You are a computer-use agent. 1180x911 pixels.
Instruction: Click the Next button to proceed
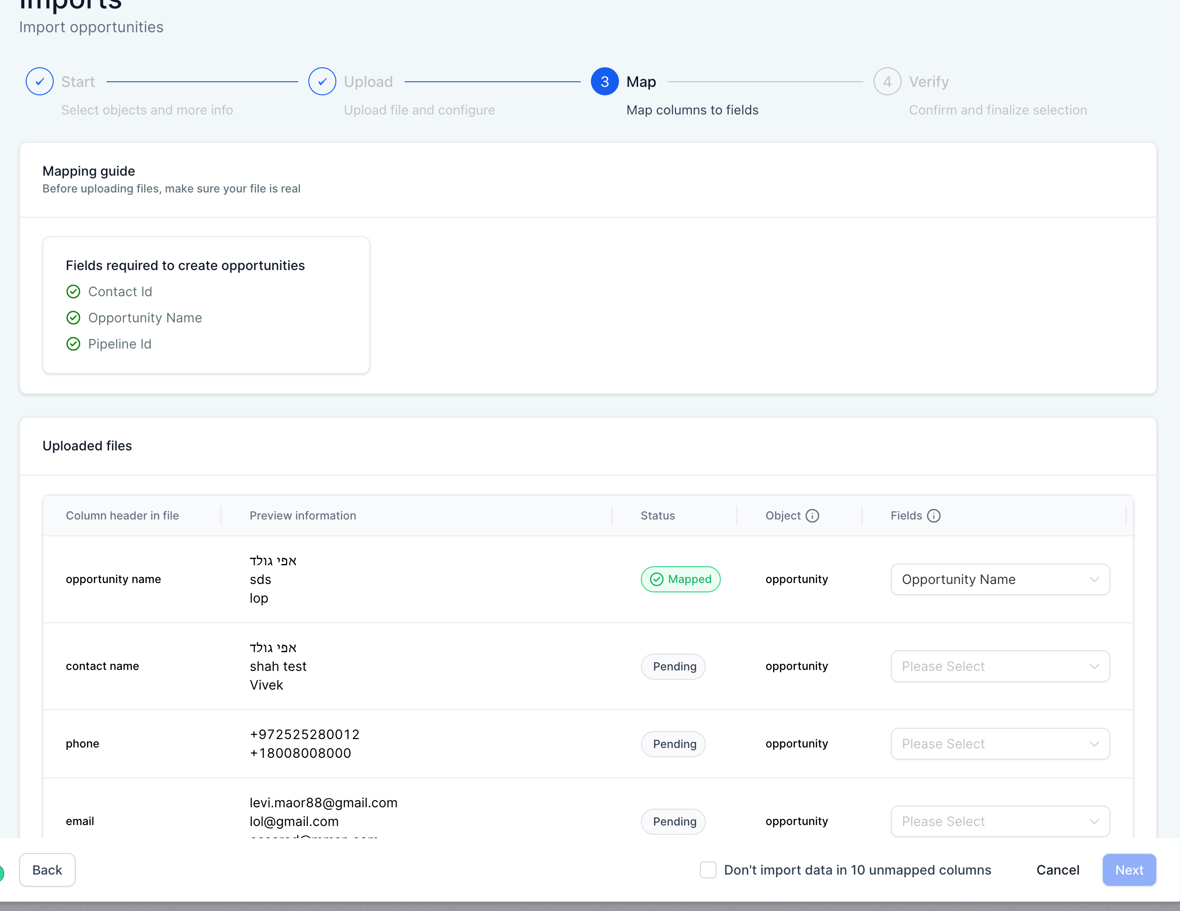click(1130, 869)
